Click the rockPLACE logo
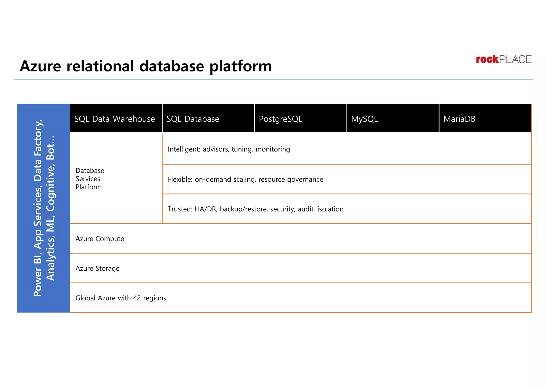The image size is (546, 386). click(503, 59)
